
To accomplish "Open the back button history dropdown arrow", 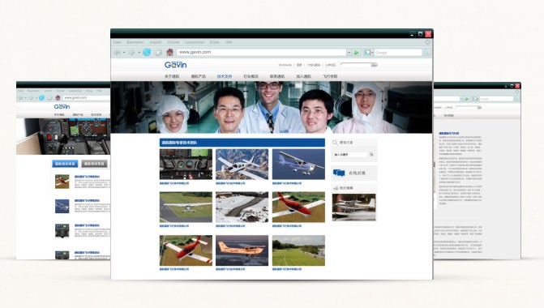I will point(124,53).
